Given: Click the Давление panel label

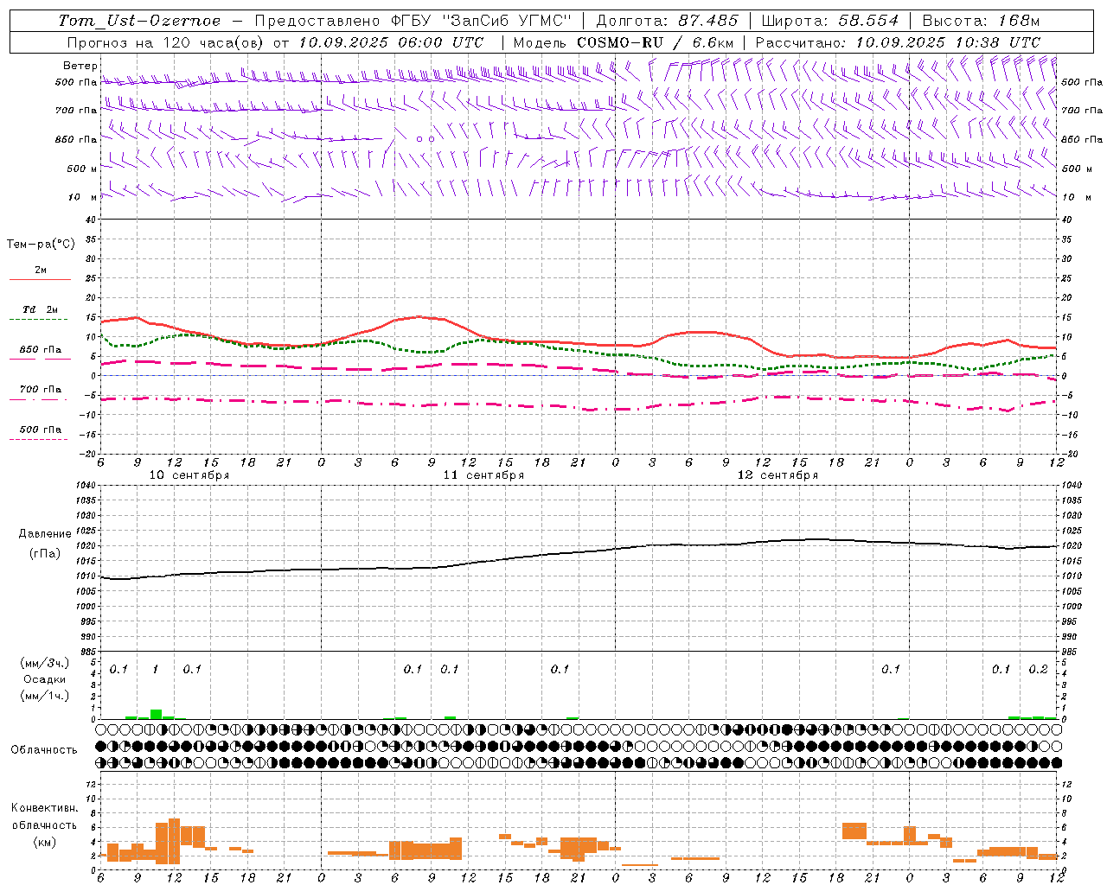Looking at the screenshot, I should click(x=45, y=534).
